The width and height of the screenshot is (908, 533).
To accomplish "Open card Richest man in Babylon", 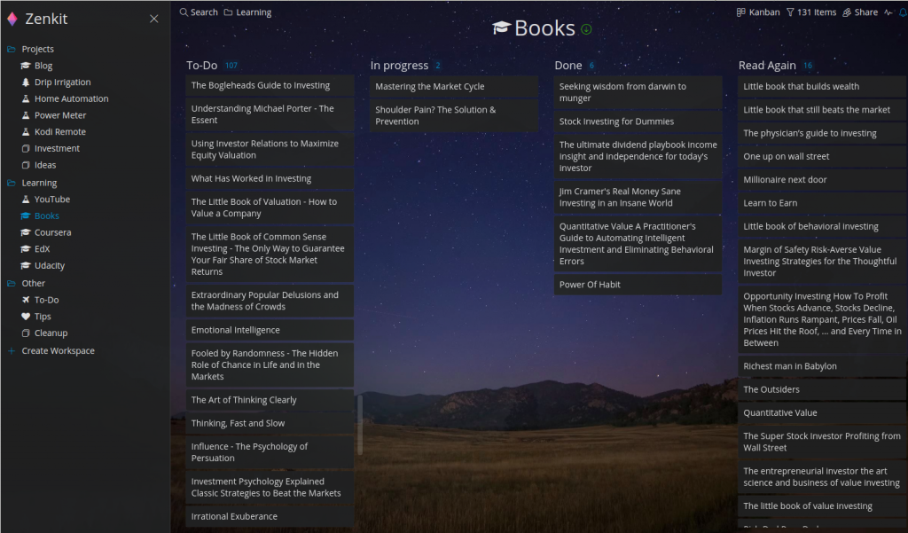I will [822, 367].
